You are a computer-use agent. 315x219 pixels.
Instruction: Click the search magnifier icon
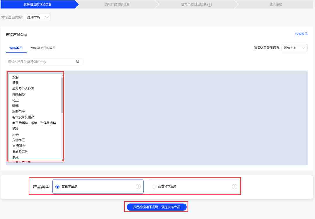coord(78,62)
